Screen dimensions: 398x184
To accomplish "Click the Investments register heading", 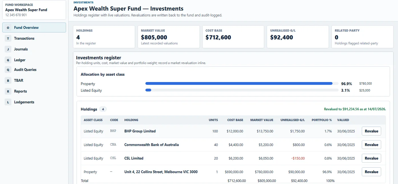I will point(99,58).
